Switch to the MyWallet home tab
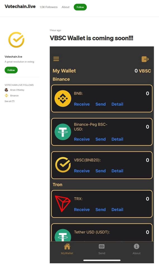Viewport: 159px width, 268px height. click(67, 249)
